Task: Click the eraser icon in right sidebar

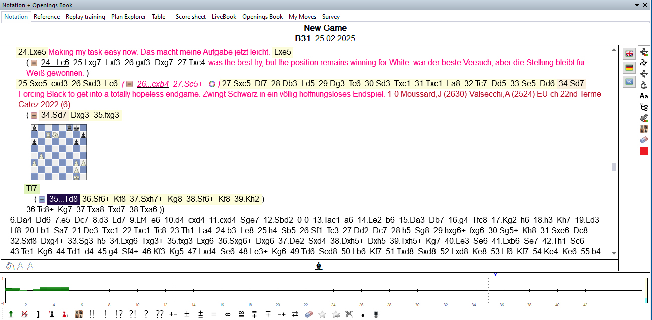Action: 644,140
